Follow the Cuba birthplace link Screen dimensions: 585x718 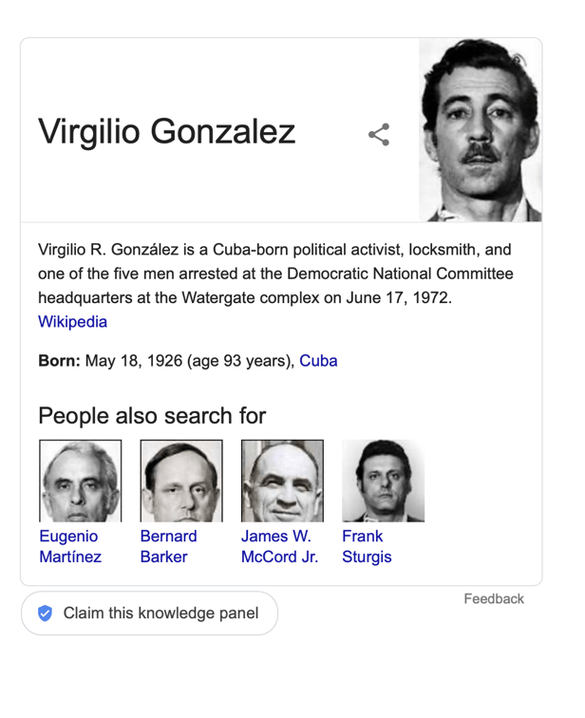(318, 361)
